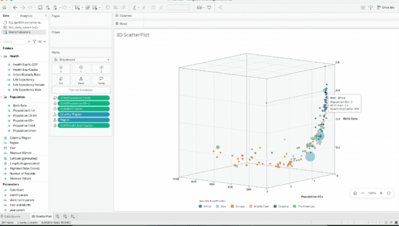The width and height of the screenshot is (399, 226).
Task: Collapse the Data pane with the arrow
Action: pyautogui.click(x=46, y=16)
